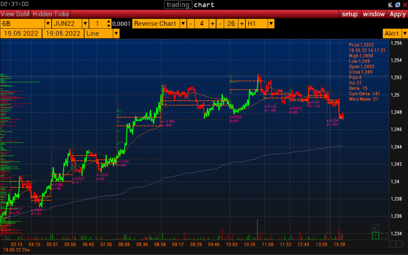Image resolution: width=408 pixels, height=255 pixels.
Task: Increase the value 26 with plus
Action: tap(242, 24)
